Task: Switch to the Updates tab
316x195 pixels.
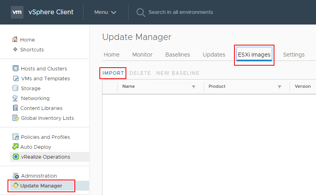Action: coord(214,55)
